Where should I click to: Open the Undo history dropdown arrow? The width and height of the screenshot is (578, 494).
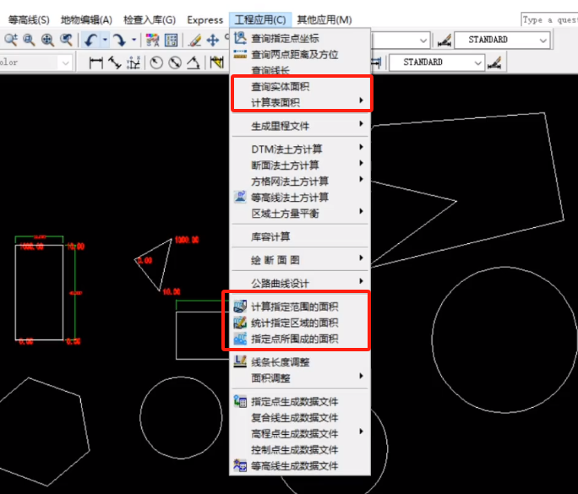[x=105, y=40]
